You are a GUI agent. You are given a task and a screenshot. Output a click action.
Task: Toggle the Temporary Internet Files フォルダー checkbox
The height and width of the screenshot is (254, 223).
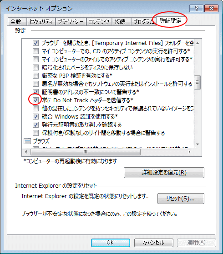point(35,43)
